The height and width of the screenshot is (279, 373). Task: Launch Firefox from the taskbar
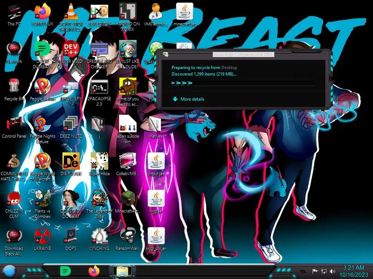click(x=94, y=271)
